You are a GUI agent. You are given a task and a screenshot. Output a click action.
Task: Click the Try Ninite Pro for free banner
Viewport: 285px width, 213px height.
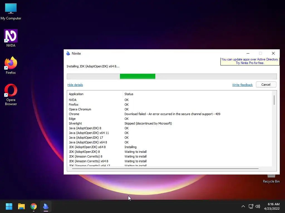(x=250, y=61)
